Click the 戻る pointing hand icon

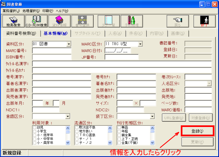click(x=178, y=21)
